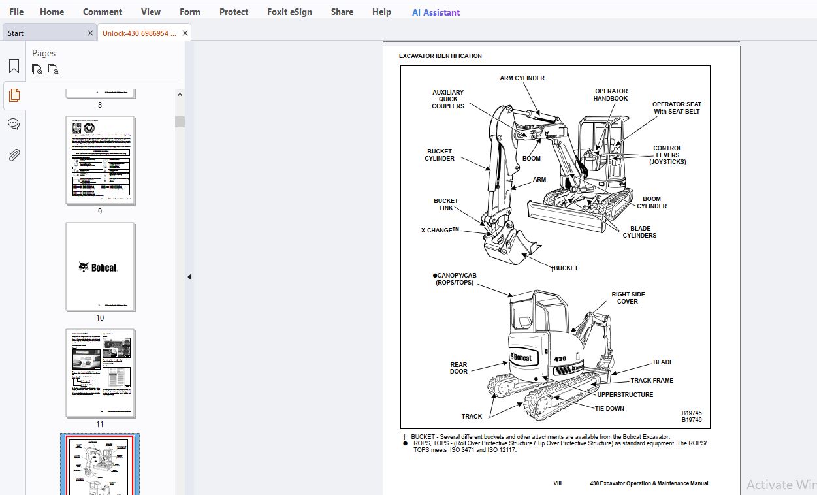Click the enlarge page thumbnails icon
Image resolution: width=817 pixels, height=495 pixels.
pyautogui.click(x=37, y=69)
